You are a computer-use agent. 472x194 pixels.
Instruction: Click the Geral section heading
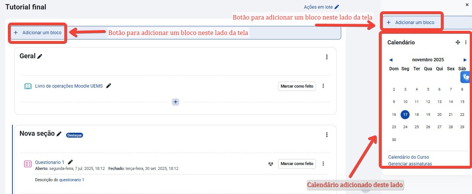click(x=27, y=56)
